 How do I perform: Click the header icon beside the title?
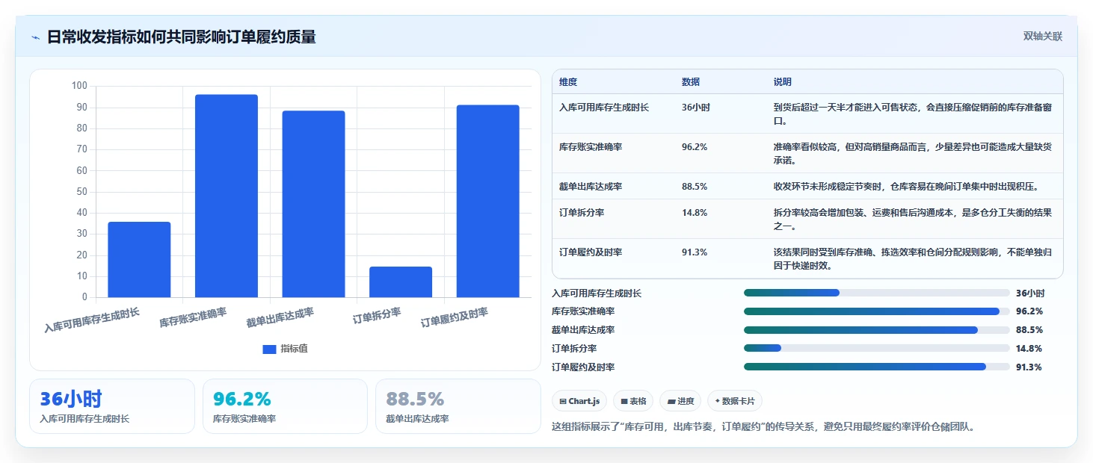pos(36,37)
